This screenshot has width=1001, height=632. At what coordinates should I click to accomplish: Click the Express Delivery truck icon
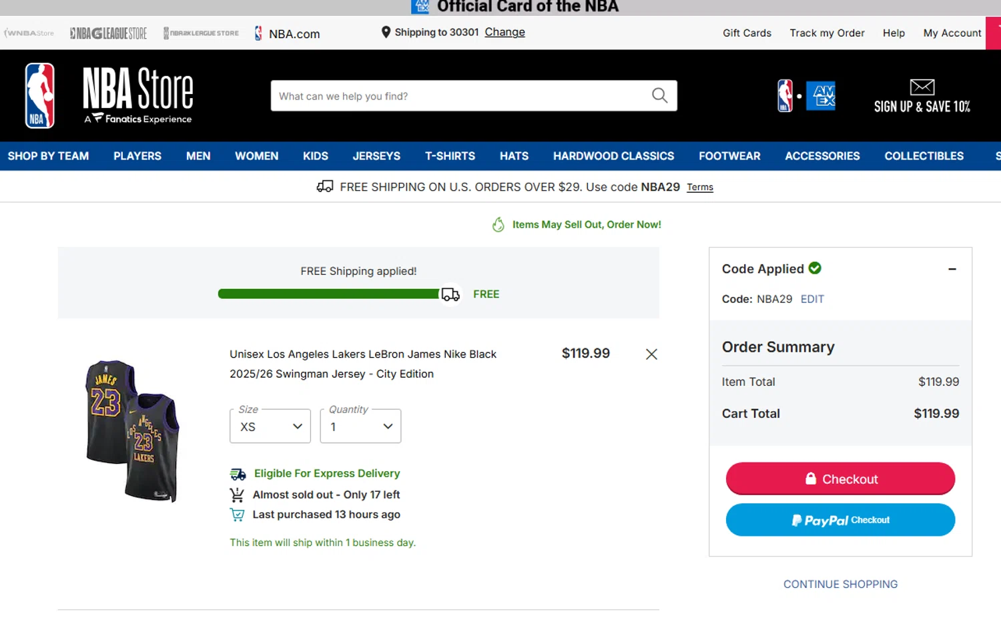point(238,474)
